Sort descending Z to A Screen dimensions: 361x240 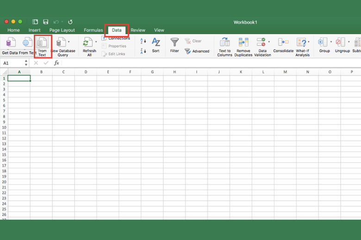[x=143, y=51]
